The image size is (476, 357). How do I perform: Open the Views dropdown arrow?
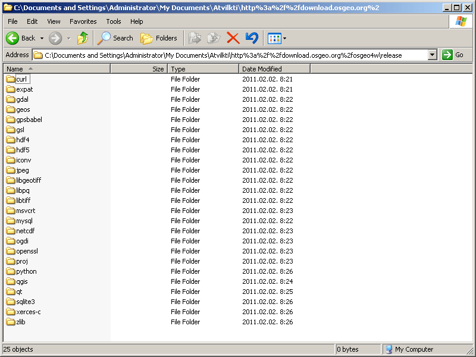click(x=285, y=39)
